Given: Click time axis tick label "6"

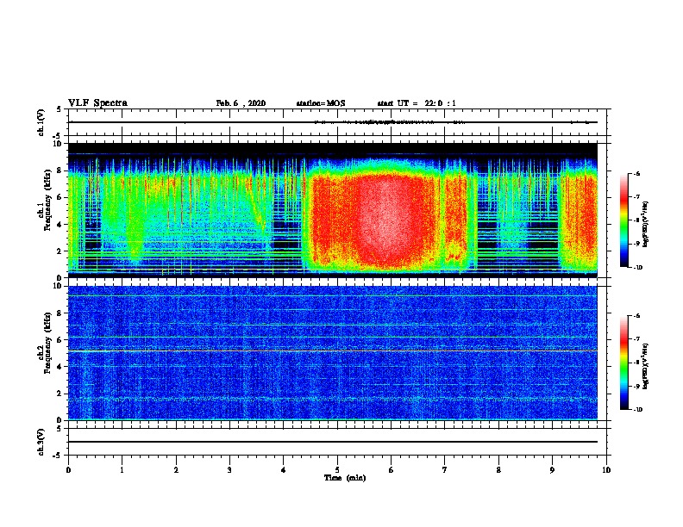Looking at the screenshot, I should point(392,470).
